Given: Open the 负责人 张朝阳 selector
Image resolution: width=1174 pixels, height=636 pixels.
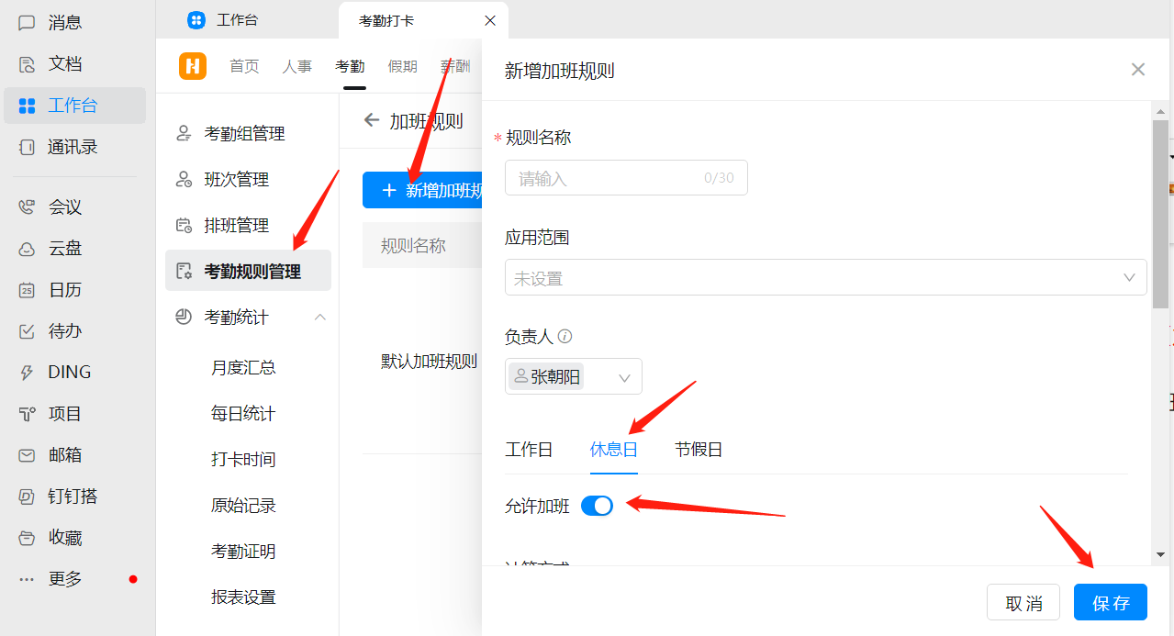Looking at the screenshot, I should (x=573, y=376).
